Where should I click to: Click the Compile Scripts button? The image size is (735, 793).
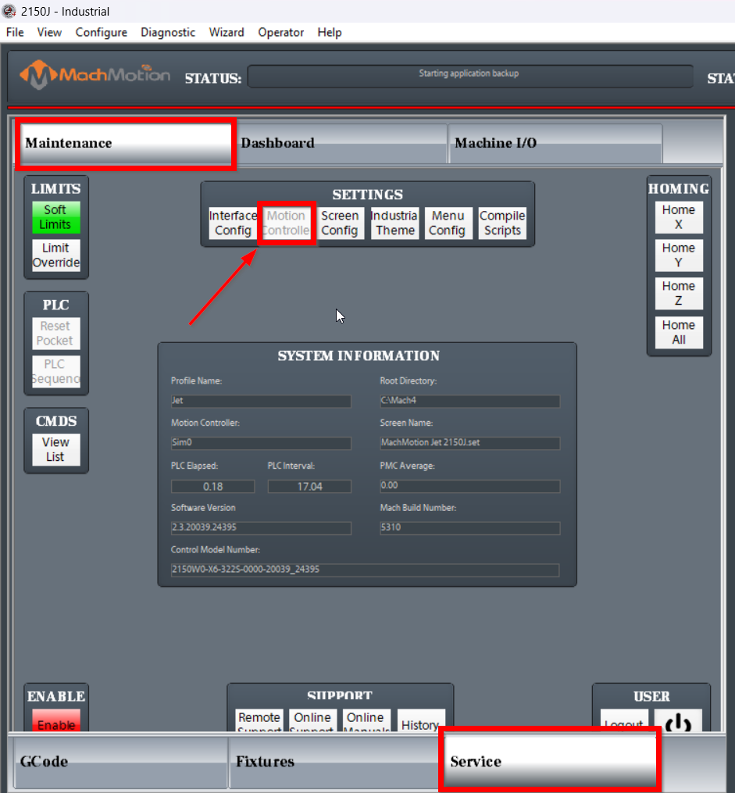coord(502,223)
